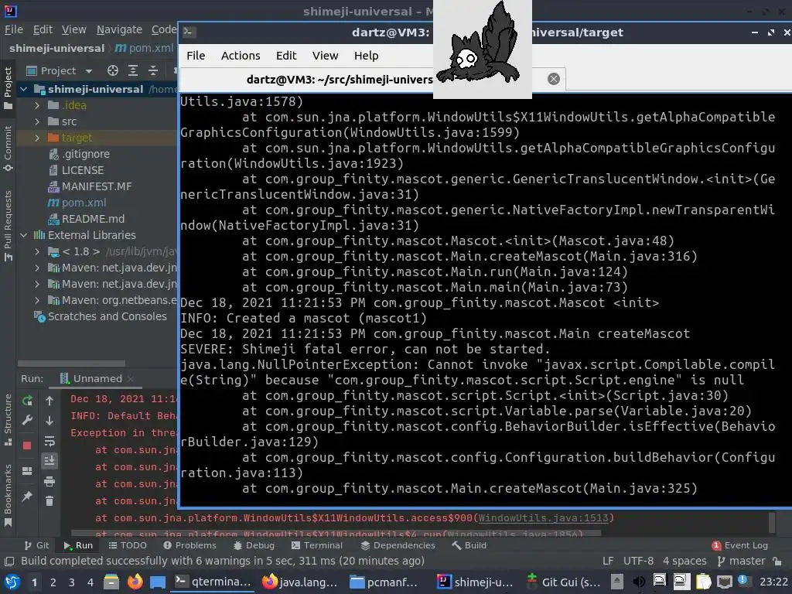Open Pull Requests side tool window
Screen dimensions: 792x594
tap(8, 226)
